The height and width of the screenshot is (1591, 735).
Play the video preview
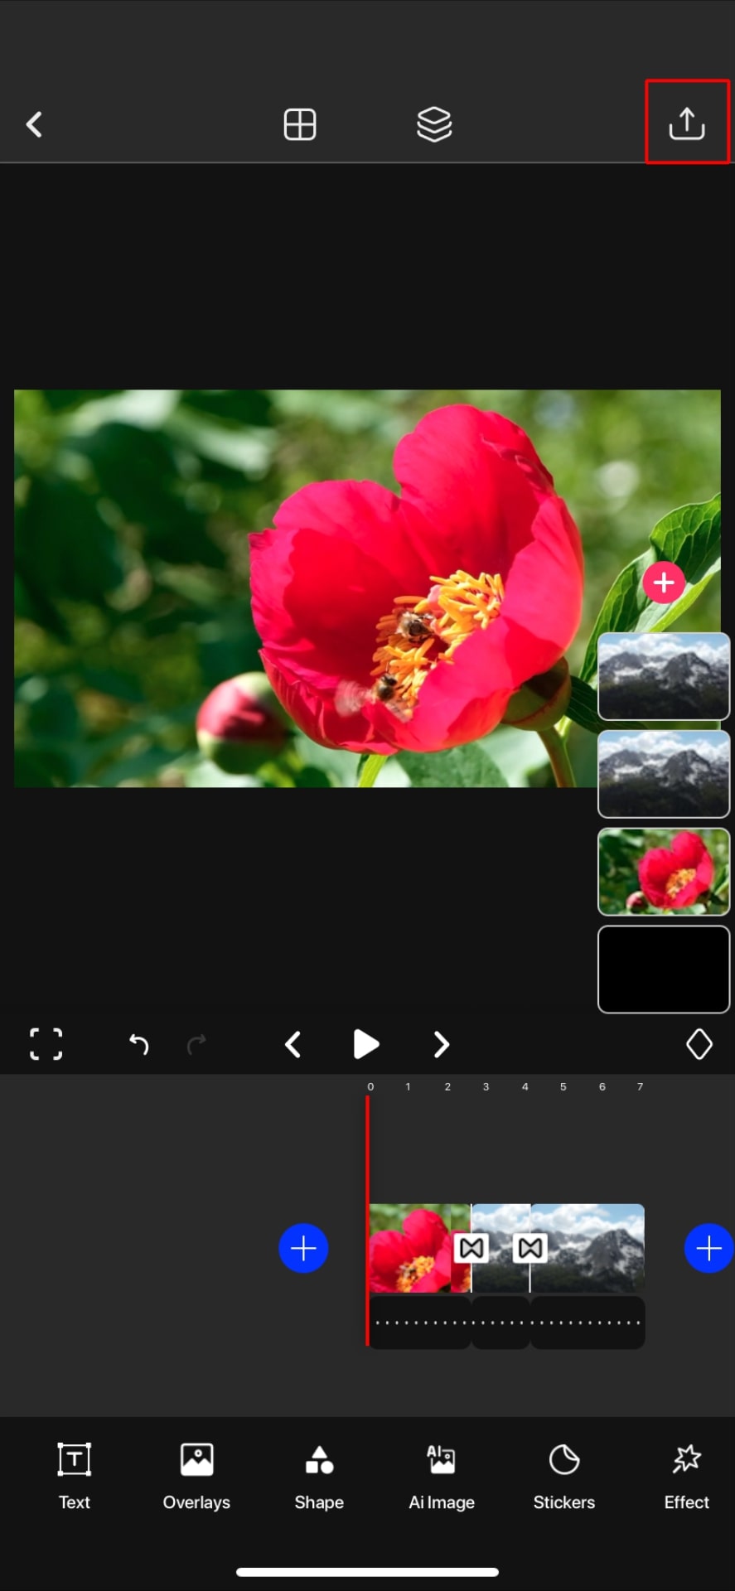(365, 1044)
